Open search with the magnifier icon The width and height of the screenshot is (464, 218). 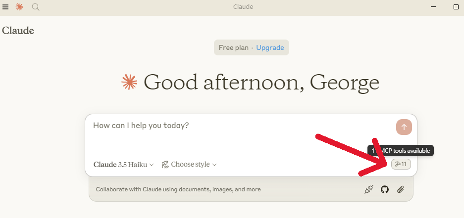[36, 7]
